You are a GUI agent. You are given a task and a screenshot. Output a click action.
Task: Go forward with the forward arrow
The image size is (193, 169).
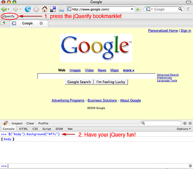pos(15,9)
